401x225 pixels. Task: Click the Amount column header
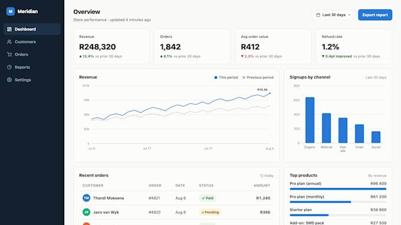click(262, 186)
